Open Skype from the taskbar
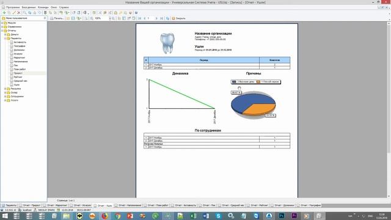391x220 pixels. (218, 216)
